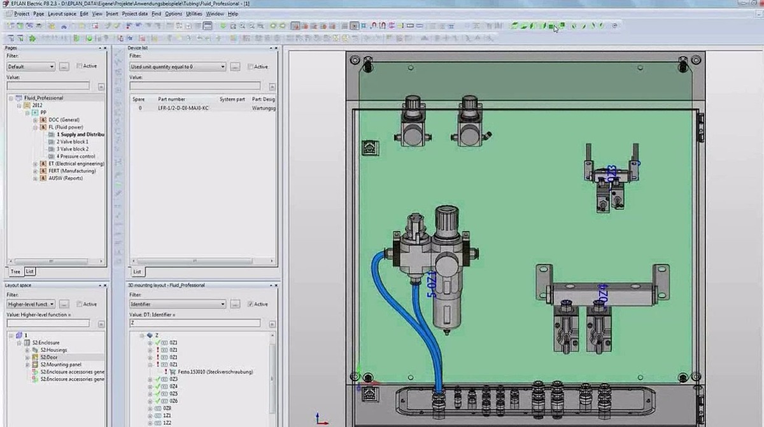The width and height of the screenshot is (764, 427).
Task: Close the Device list panel
Action: point(276,48)
